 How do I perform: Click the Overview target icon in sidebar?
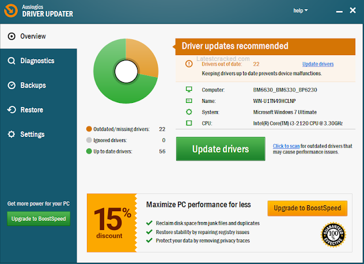12,36
